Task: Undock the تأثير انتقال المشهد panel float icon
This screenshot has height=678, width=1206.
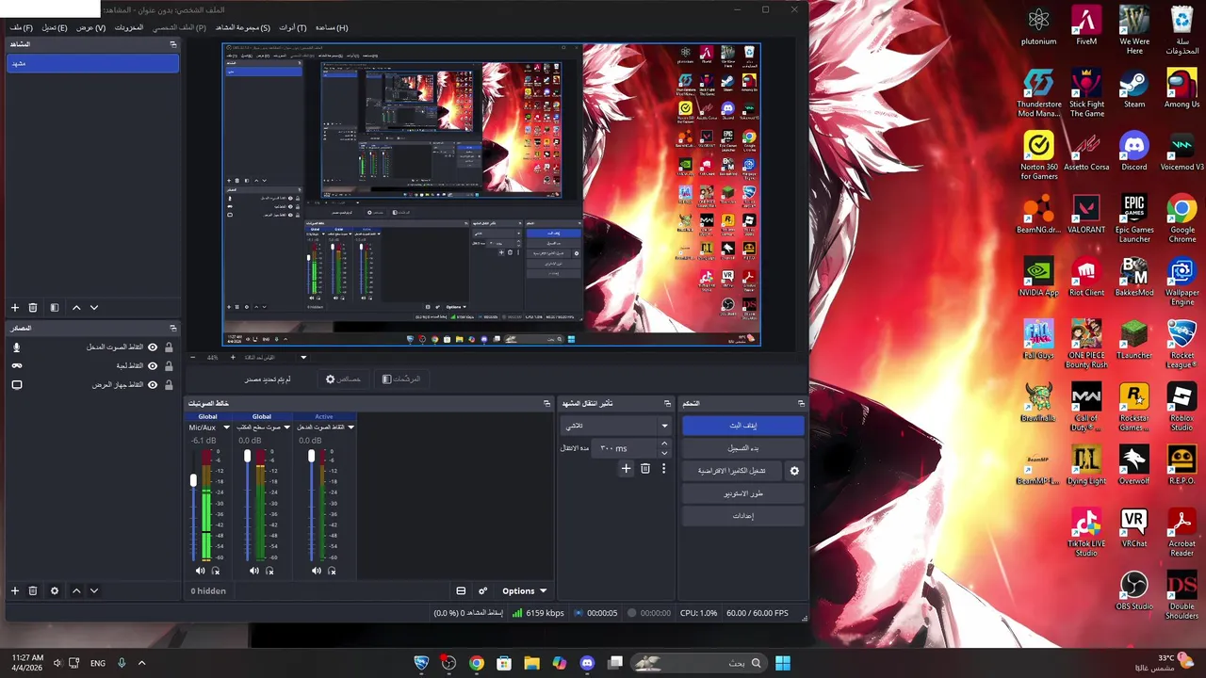Action: [x=667, y=404]
